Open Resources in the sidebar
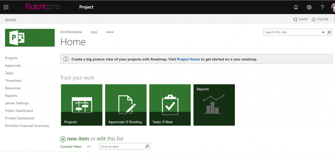Image resolution: width=335 pixels, height=153 pixels. 13,88
